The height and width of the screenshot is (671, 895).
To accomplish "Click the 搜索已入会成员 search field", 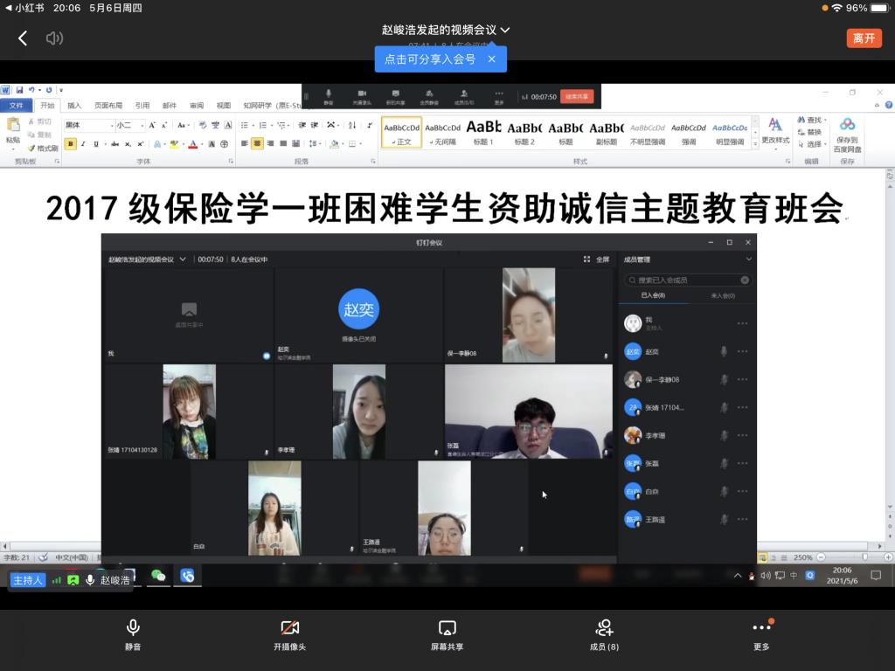I will 686,280.
